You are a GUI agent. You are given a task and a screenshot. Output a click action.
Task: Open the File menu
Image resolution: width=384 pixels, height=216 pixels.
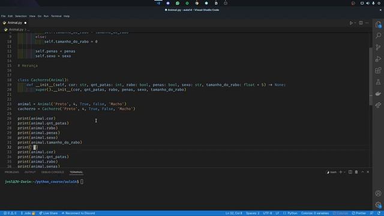tap(3, 16)
